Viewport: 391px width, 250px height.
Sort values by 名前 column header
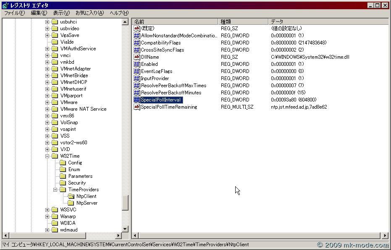pos(176,21)
